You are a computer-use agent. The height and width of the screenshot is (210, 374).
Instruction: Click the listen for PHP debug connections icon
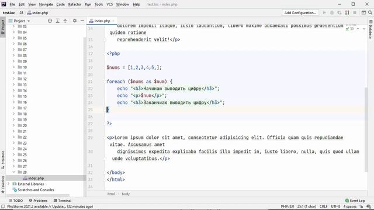[x=347, y=13]
